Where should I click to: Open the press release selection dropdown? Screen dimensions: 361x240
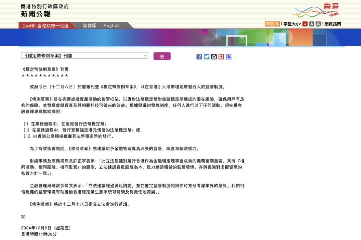(x=84, y=55)
